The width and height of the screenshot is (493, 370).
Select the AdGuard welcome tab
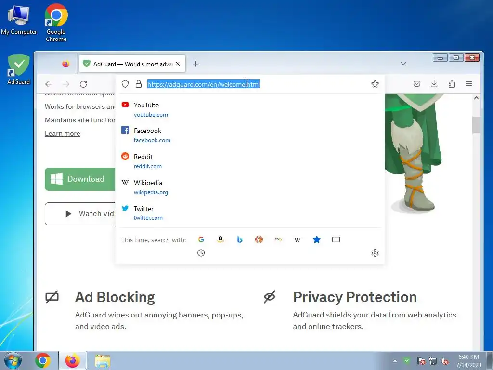click(x=132, y=64)
